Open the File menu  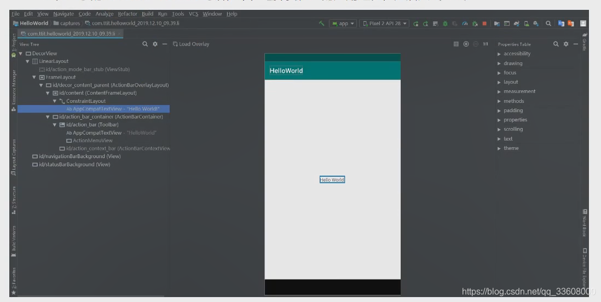[x=15, y=14]
